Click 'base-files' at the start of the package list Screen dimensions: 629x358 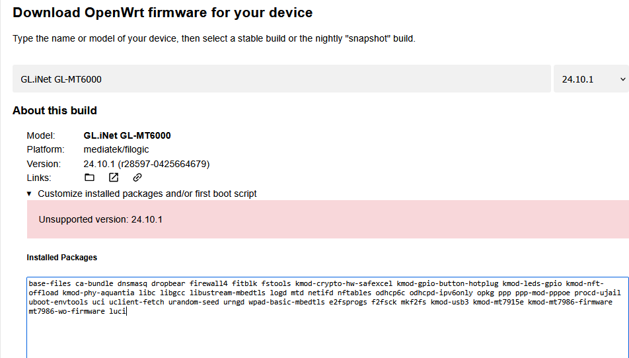[50, 283]
